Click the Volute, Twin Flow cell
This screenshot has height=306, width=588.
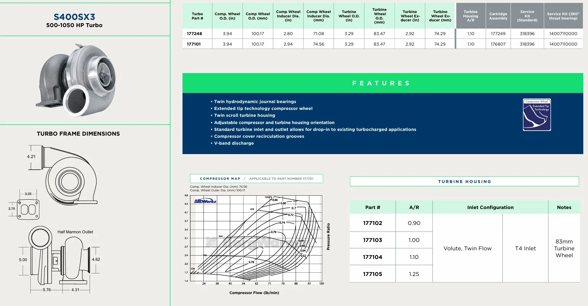pyautogui.click(x=468, y=248)
